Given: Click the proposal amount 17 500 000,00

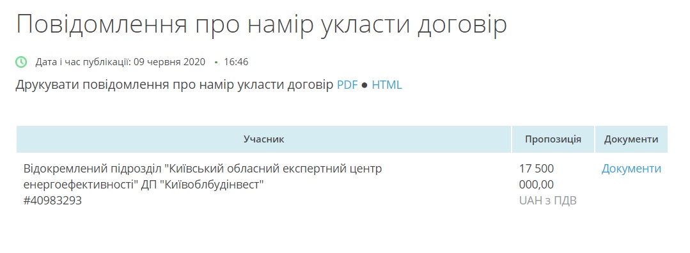Looking at the screenshot, I should (x=537, y=176).
